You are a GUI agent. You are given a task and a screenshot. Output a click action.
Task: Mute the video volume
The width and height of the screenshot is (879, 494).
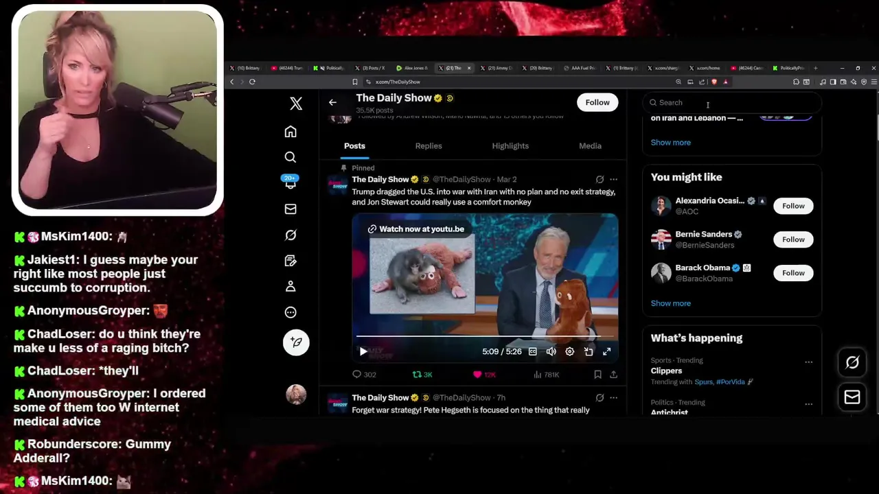pyautogui.click(x=551, y=351)
